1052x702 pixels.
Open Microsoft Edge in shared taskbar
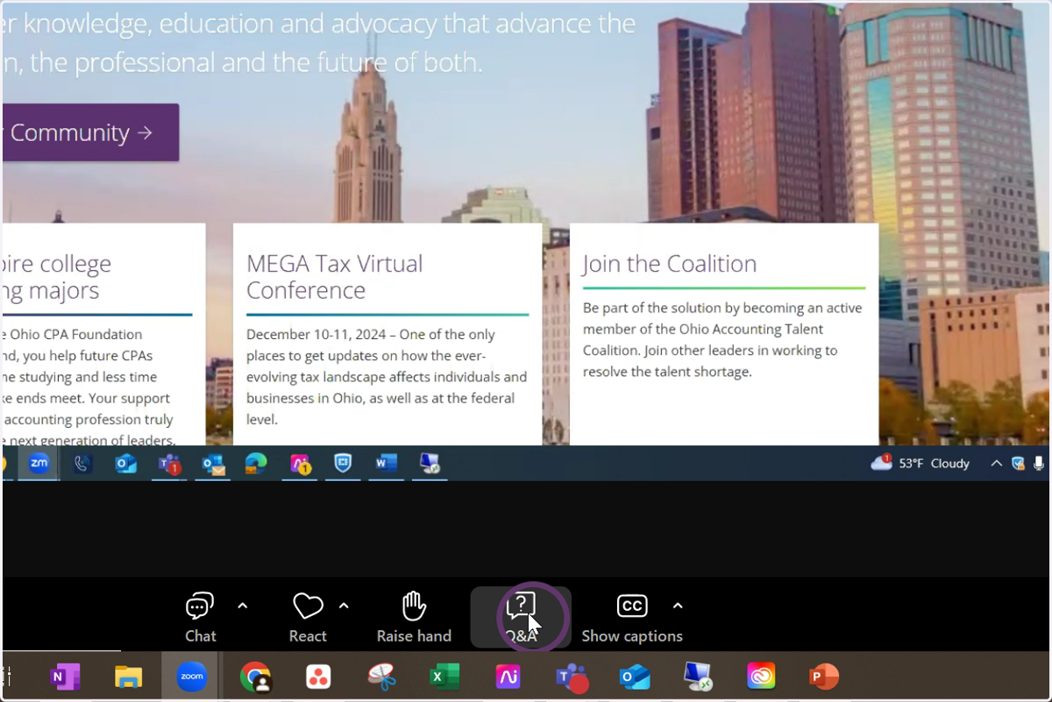(x=256, y=463)
